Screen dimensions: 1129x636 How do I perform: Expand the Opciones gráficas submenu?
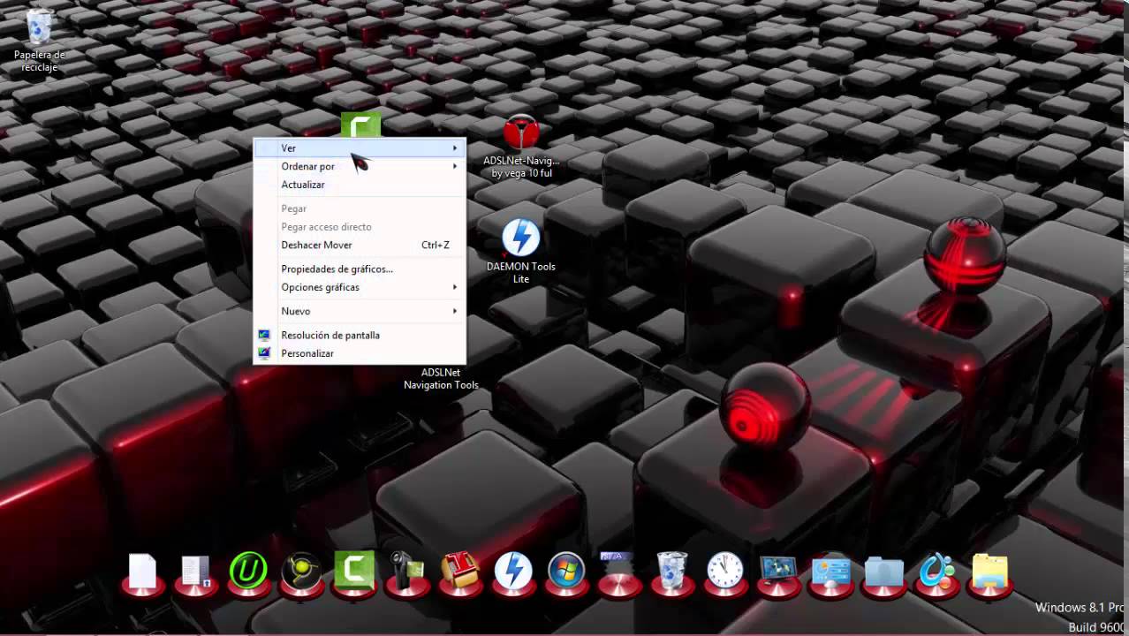coord(360,287)
